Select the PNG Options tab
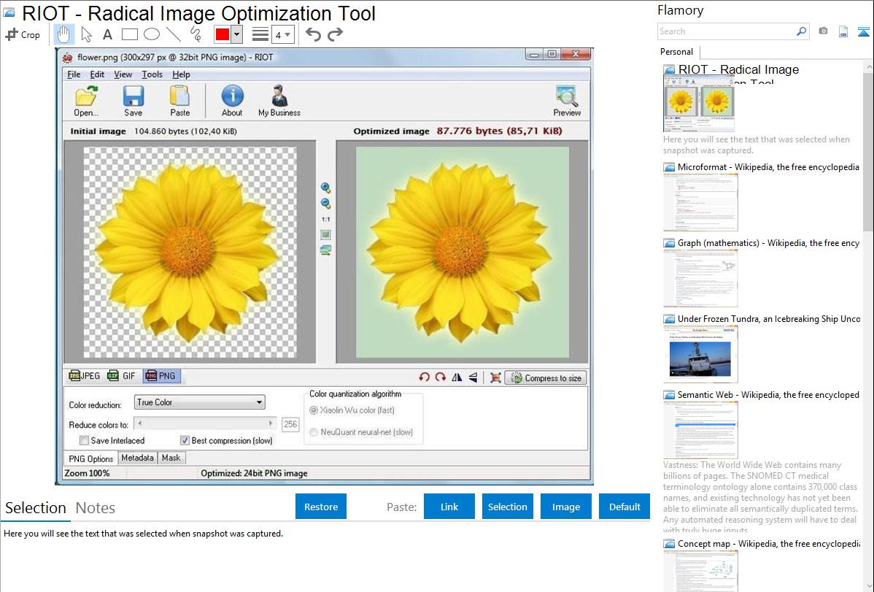The height and width of the screenshot is (592, 874). point(91,458)
